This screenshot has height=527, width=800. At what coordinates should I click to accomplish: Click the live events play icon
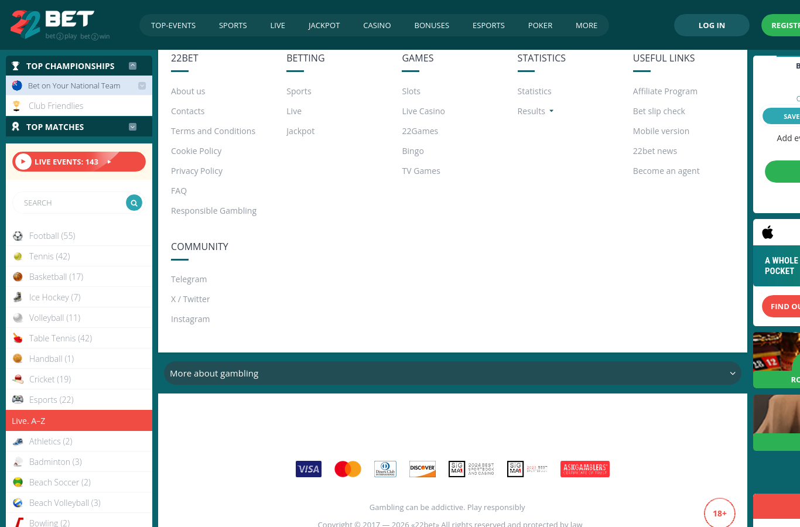coord(23,162)
